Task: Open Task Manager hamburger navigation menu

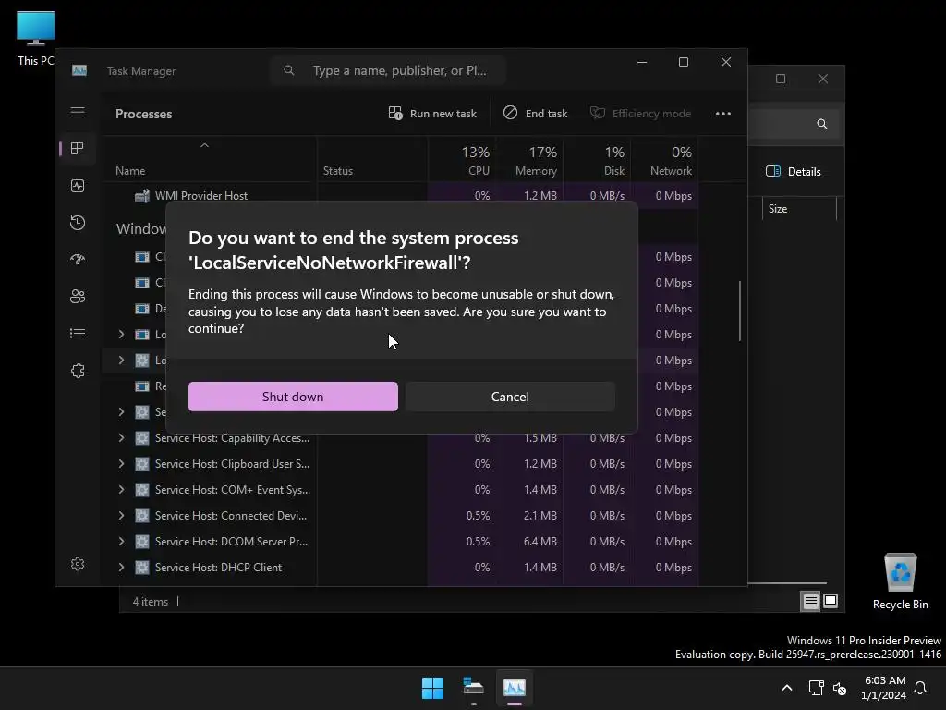Action: tap(78, 112)
